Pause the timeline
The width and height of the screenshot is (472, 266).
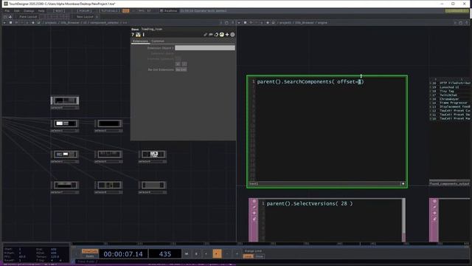click(x=196, y=254)
